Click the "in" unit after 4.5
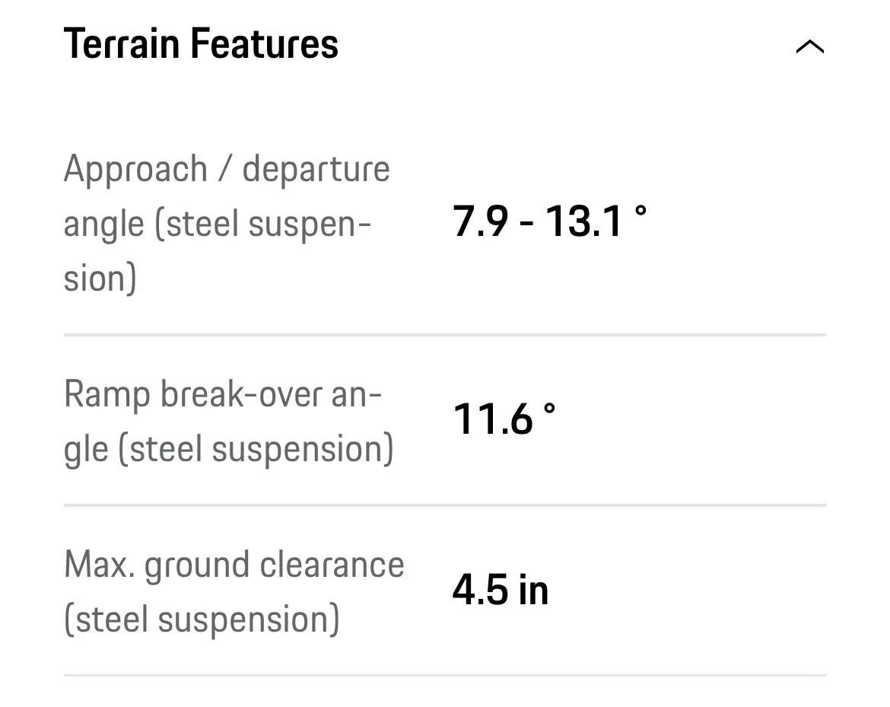 pos(533,590)
